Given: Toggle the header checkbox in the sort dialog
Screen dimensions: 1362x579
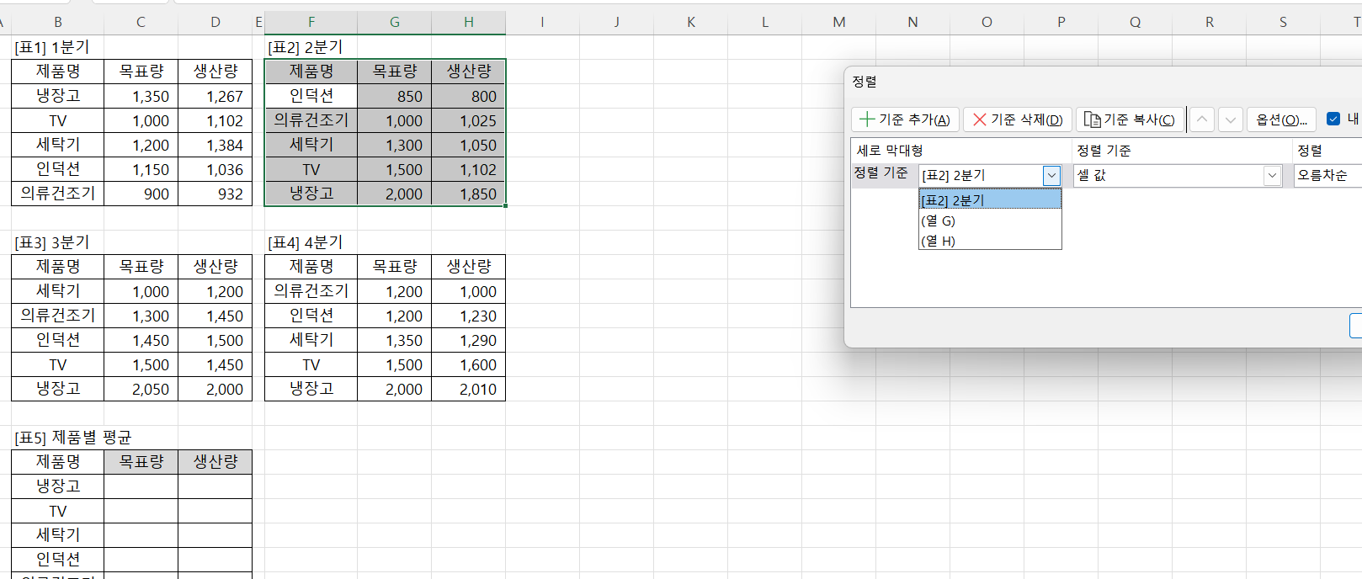Looking at the screenshot, I should coord(1333,119).
